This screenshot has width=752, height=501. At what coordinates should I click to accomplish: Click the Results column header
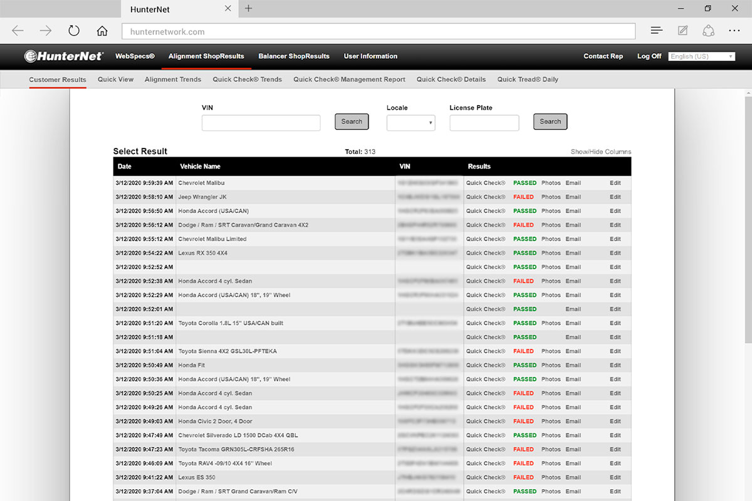[479, 167]
